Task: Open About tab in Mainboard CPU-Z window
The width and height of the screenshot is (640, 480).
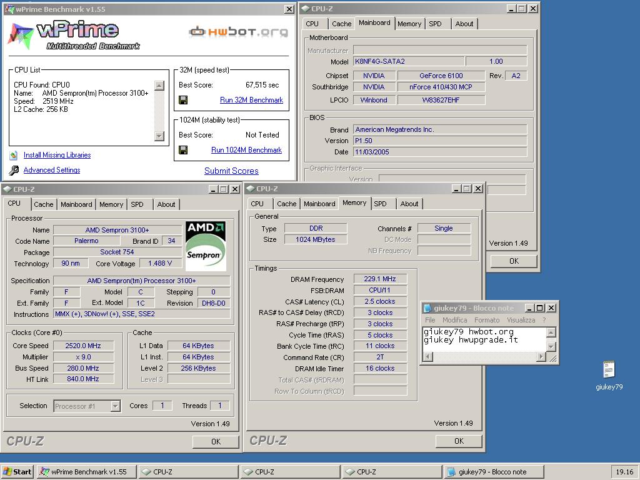Action: tap(464, 24)
